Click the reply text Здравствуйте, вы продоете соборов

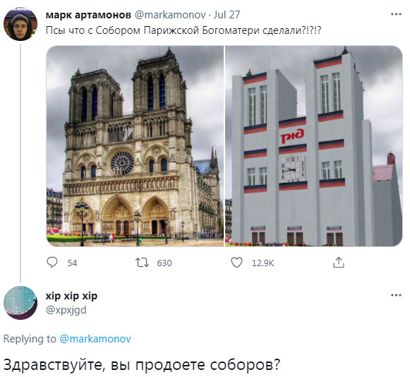[142, 364]
